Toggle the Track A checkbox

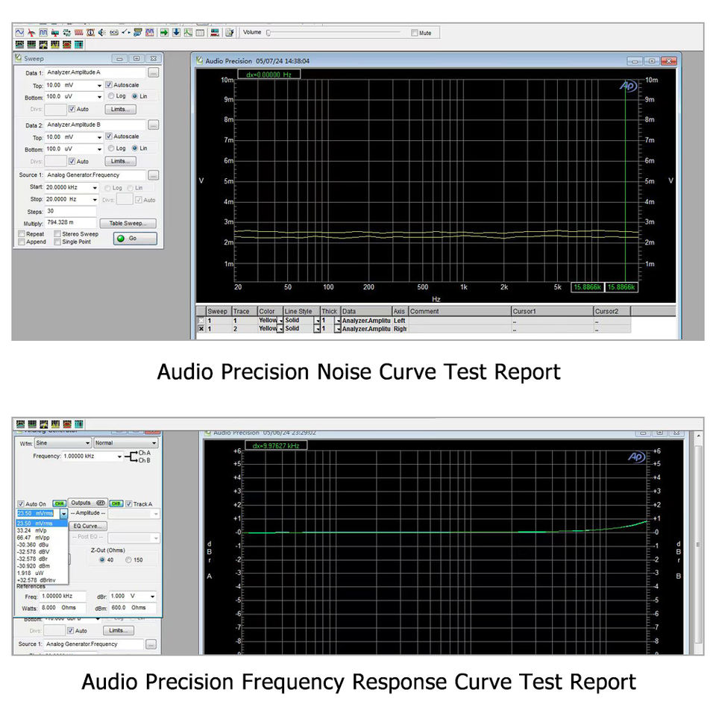[129, 503]
